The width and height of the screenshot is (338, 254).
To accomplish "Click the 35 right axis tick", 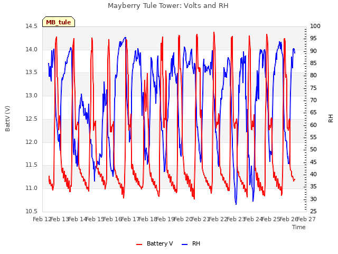I will 313,187.
